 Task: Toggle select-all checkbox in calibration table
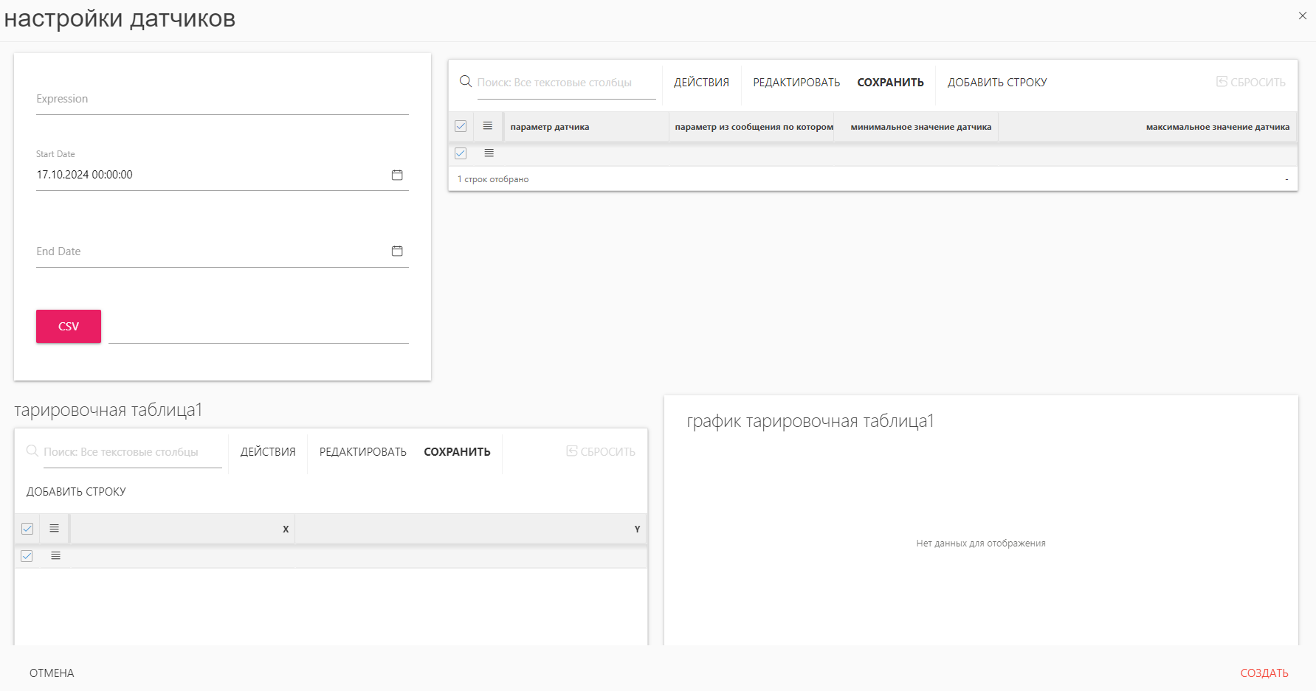click(27, 529)
